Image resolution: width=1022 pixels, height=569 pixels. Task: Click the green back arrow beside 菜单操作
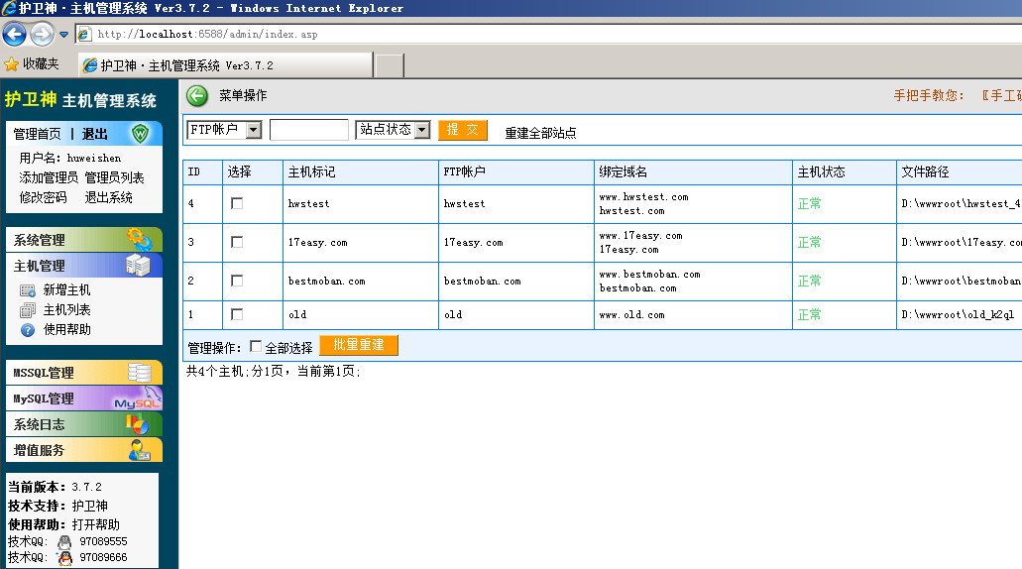click(x=197, y=96)
